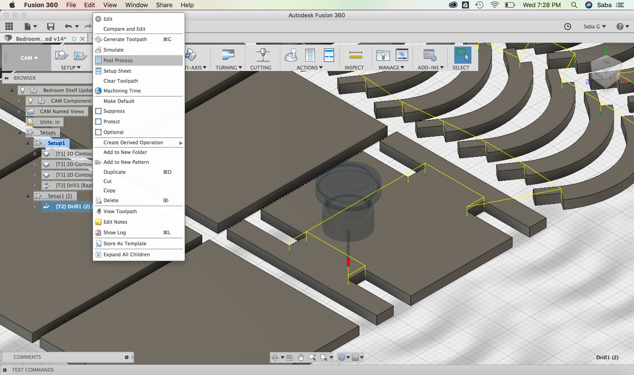Viewport: 634px width, 375px height.
Task: Click the Save icon in top toolbar
Action: coord(51,26)
